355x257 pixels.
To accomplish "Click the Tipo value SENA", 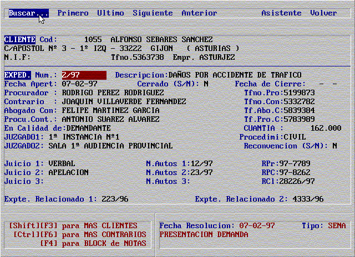I will [337, 225].
